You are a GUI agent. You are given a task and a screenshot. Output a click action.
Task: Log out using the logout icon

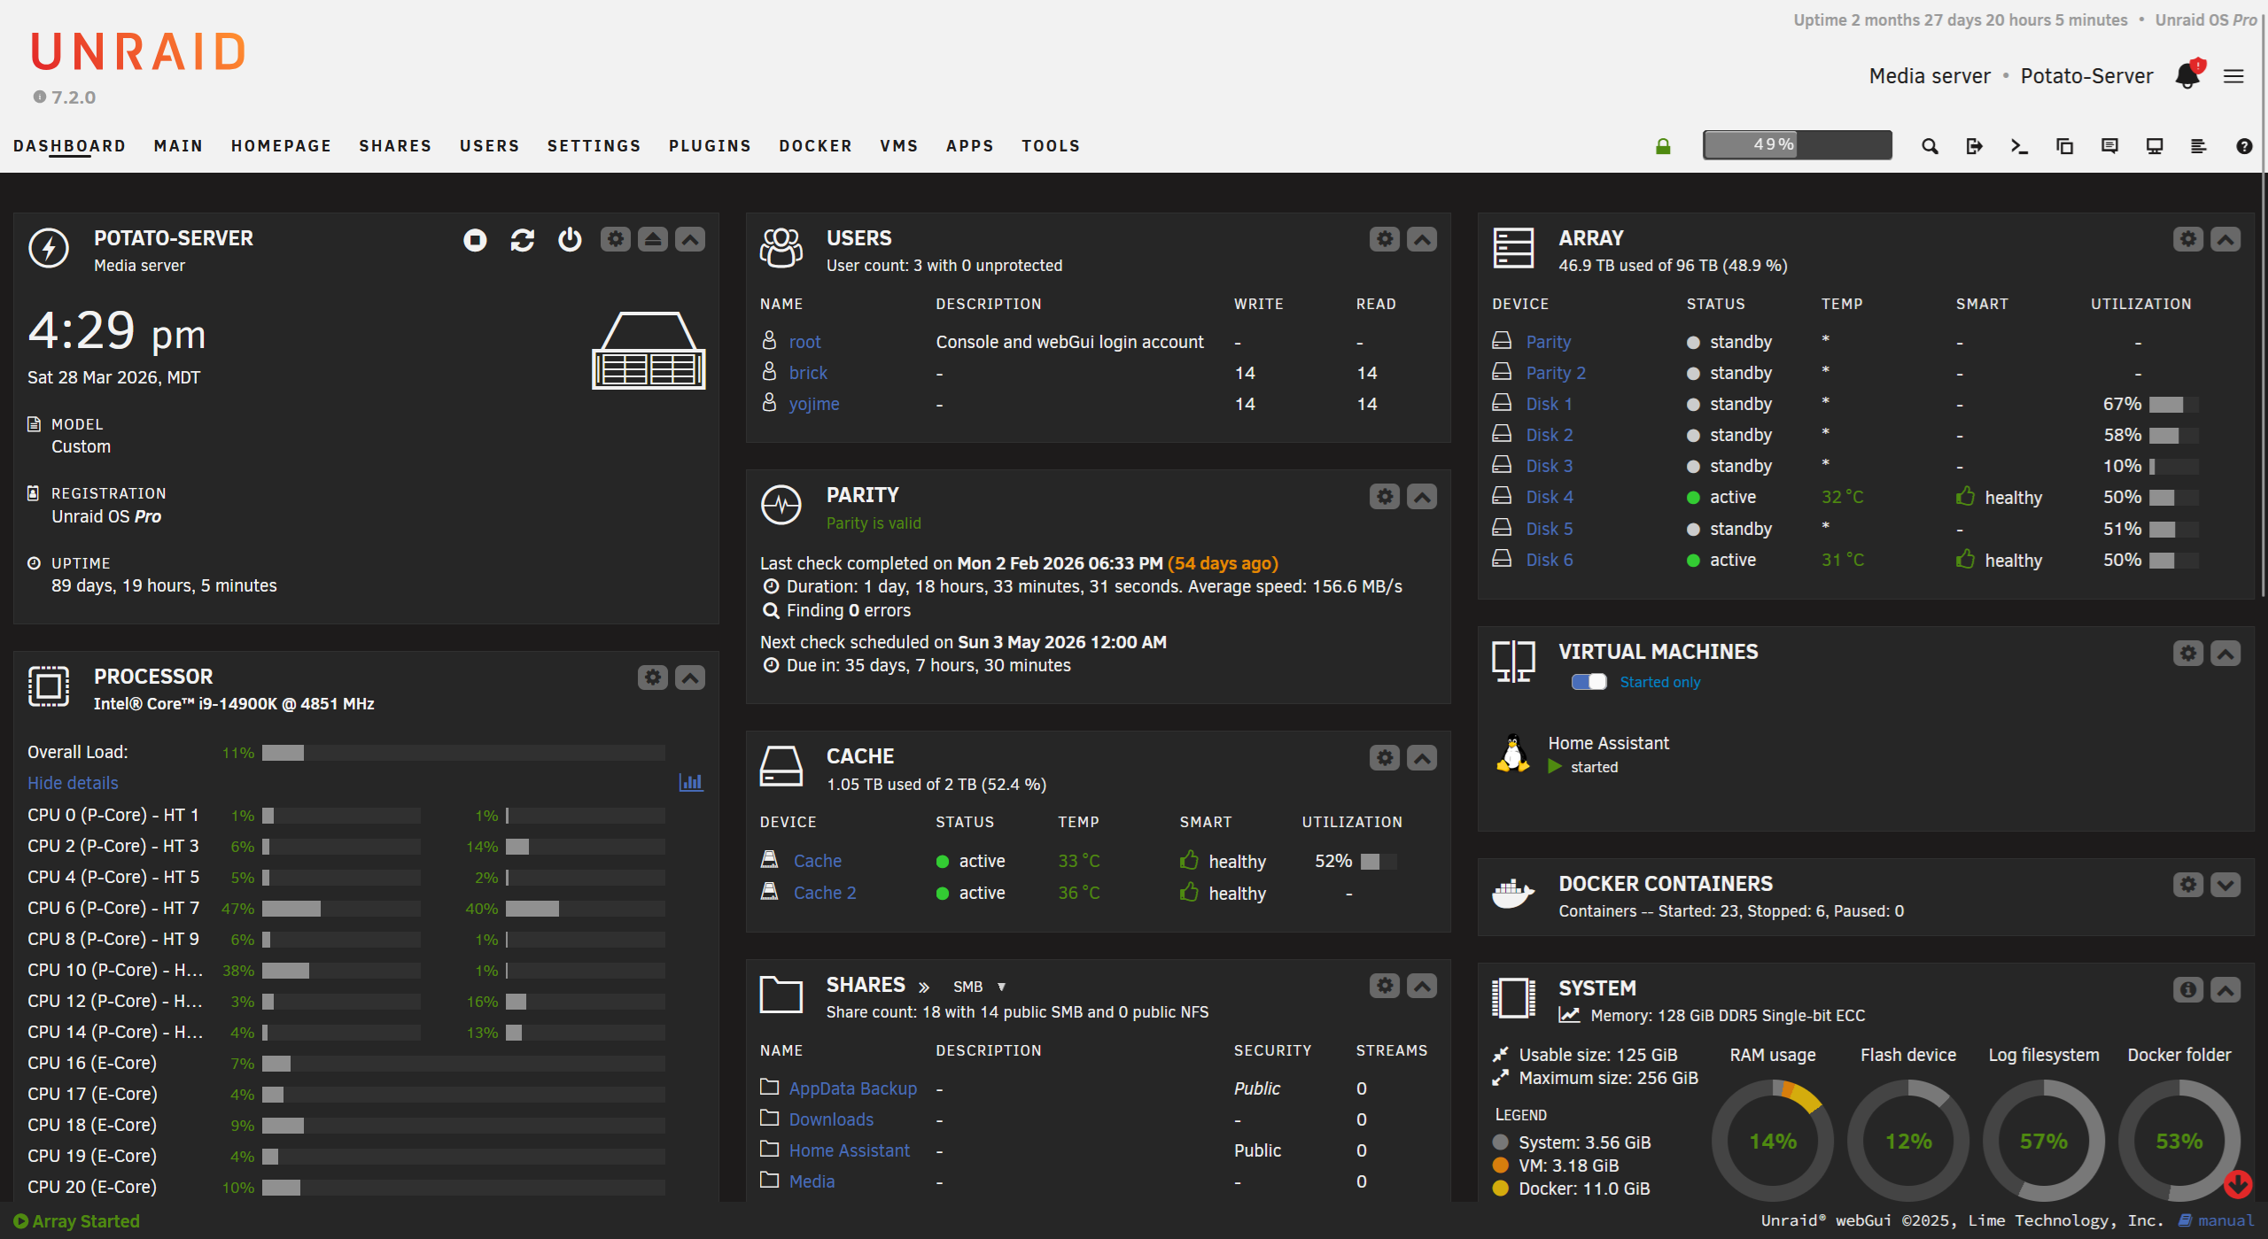[1974, 145]
